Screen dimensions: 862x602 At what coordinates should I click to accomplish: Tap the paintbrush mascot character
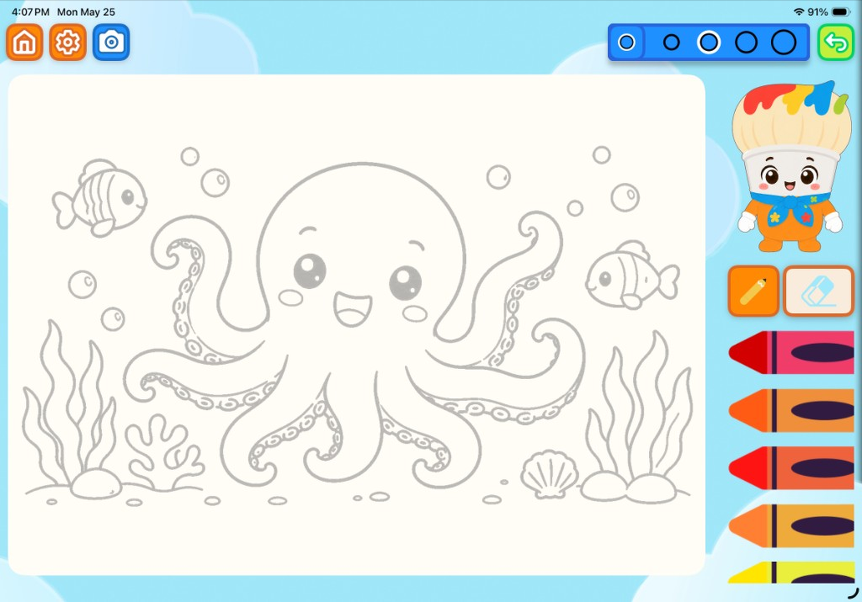(x=791, y=166)
